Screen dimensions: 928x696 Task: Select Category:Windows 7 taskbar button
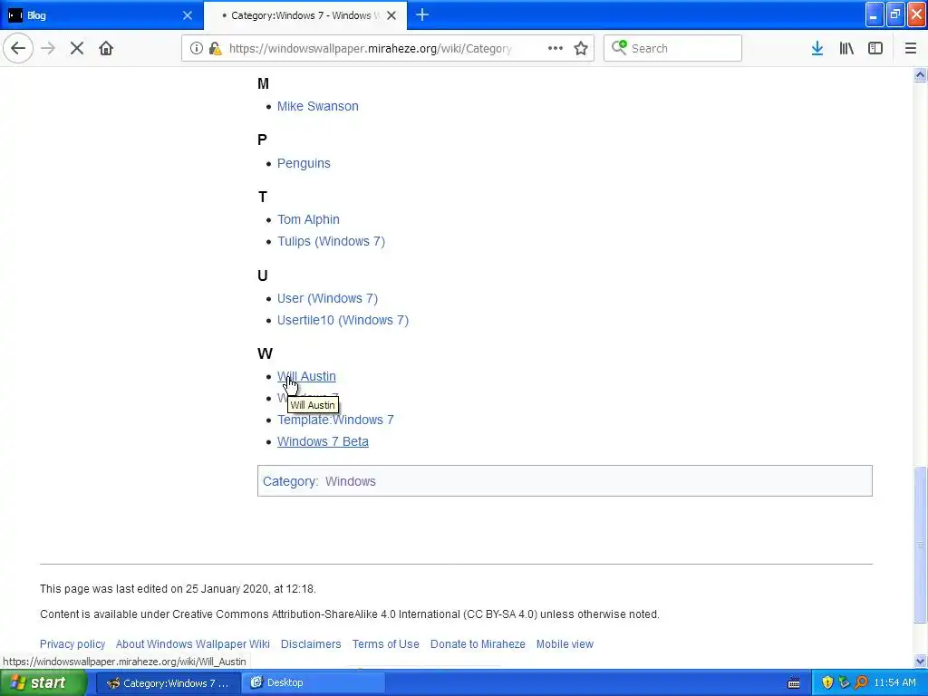coord(168,683)
